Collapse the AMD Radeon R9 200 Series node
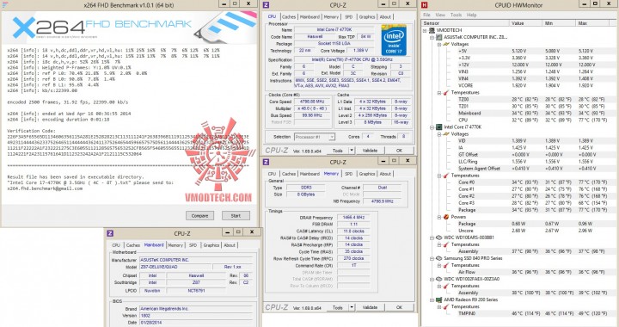The width and height of the screenshot is (619, 327). pyautogui.click(x=432, y=299)
